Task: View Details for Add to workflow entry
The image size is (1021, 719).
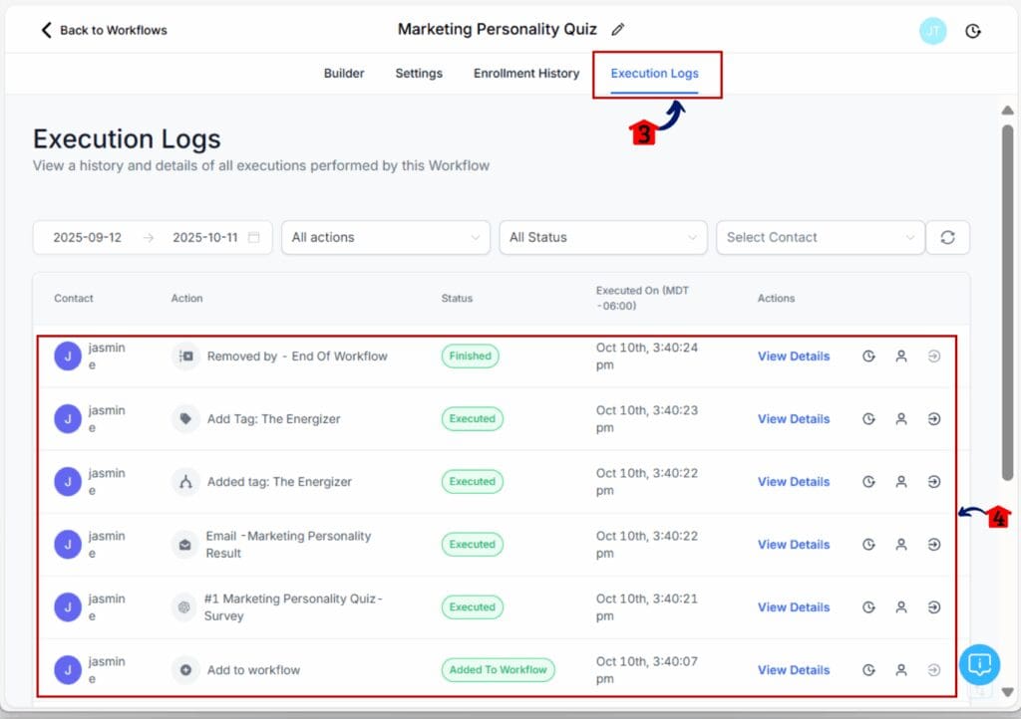Action: pos(793,669)
